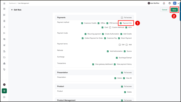Toggle the Void Authorization checkbox
Screen dimensions: 181x102
tap(108, 51)
